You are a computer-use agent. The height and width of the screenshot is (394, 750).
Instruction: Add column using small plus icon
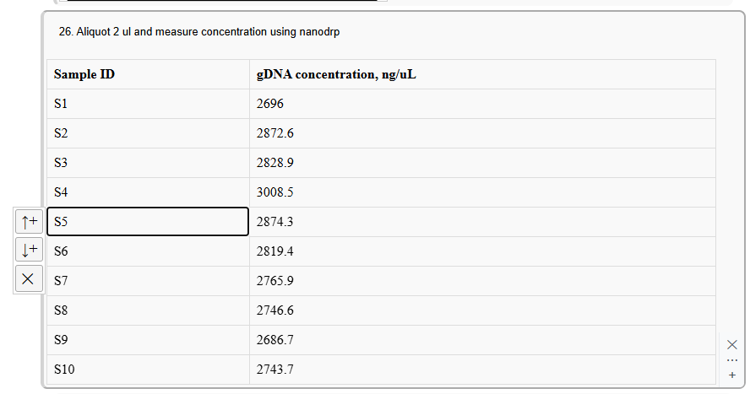pyautogui.click(x=732, y=375)
